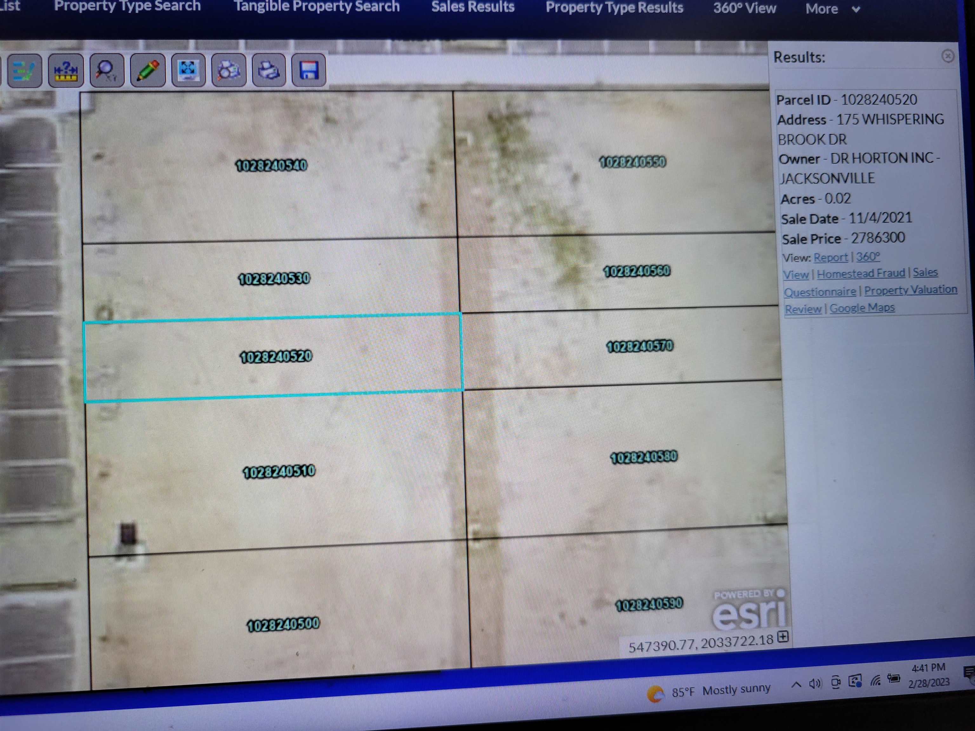975x731 pixels.
Task: Click the volume speaker tray icon
Action: pos(814,684)
